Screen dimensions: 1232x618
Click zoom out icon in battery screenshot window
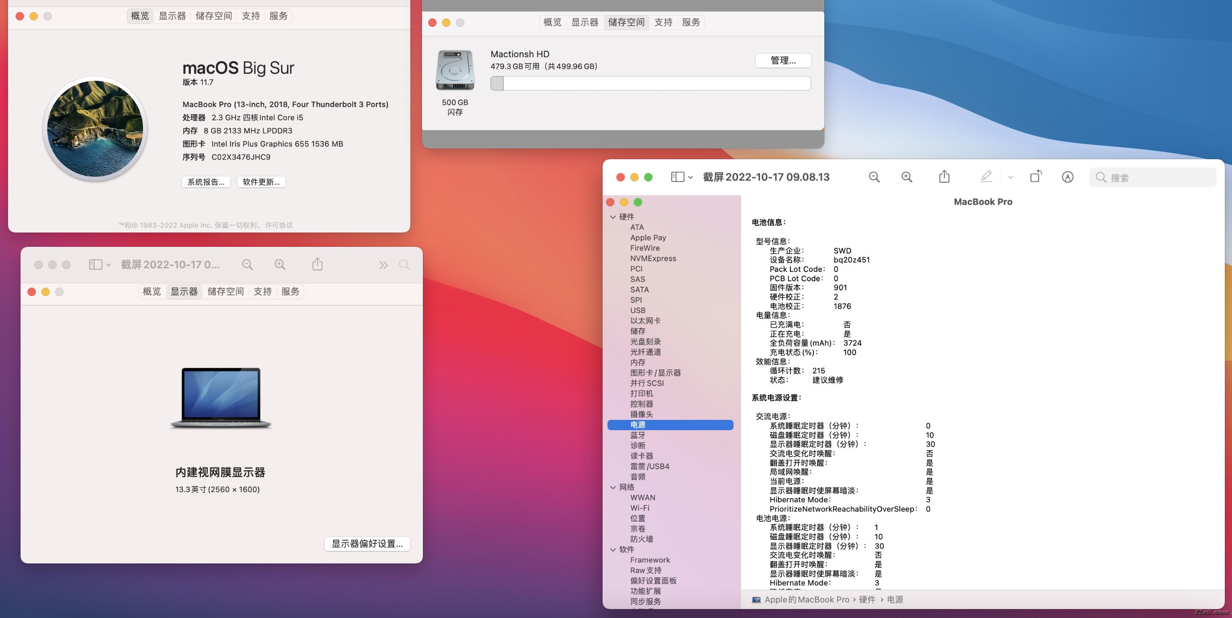[874, 178]
